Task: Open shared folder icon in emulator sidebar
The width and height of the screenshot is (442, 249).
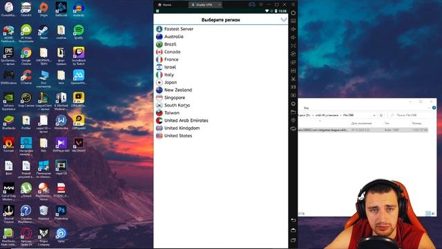Action: tap(293, 112)
